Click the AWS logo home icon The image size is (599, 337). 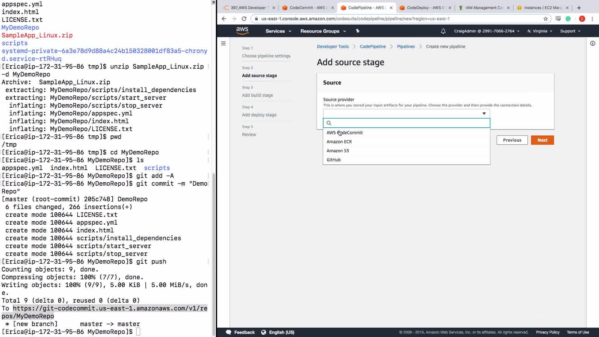[x=242, y=31]
